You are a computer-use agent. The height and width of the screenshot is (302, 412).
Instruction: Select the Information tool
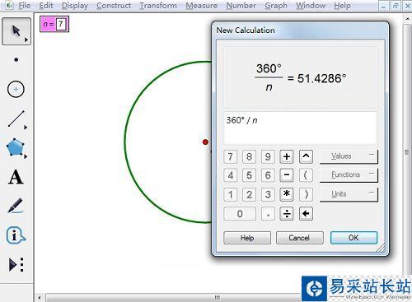click(16, 235)
